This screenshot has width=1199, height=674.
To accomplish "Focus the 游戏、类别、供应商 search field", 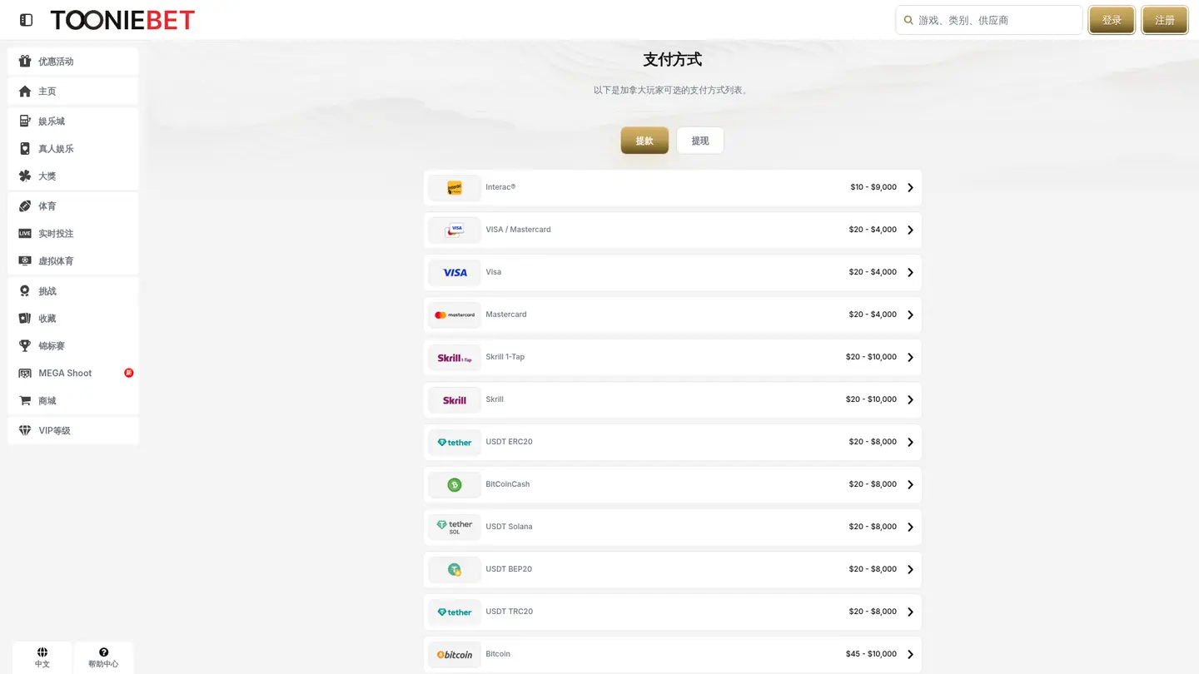I will click(x=989, y=20).
